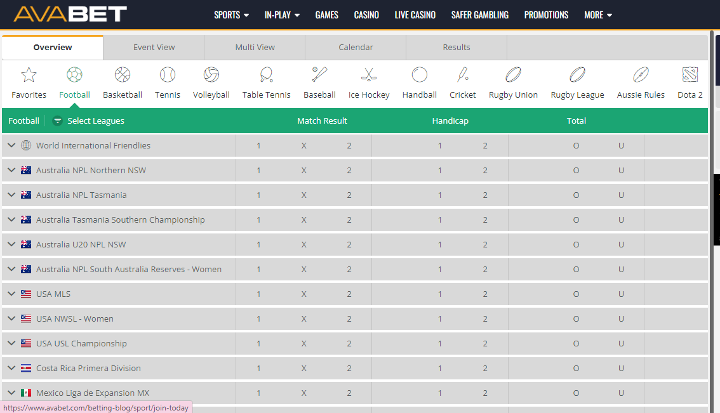Screen dimensions: 720x413
Task: Click the Mexico flag icon
Action: pyautogui.click(x=26, y=393)
